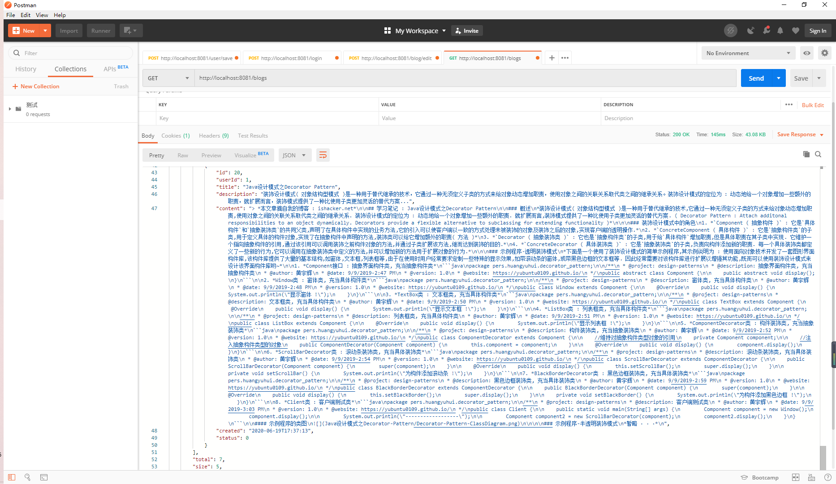Open the POST user/save request tab
This screenshot has width=836, height=484.
tap(193, 58)
